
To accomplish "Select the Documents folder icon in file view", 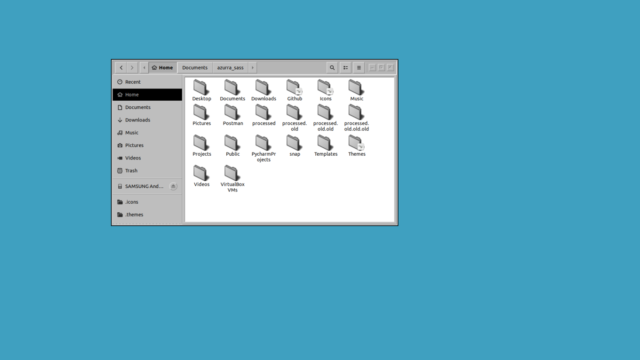I will point(232,90).
